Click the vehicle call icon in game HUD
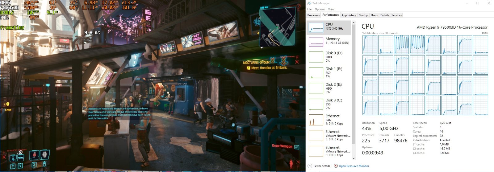The image size is (494, 172). click(21, 158)
